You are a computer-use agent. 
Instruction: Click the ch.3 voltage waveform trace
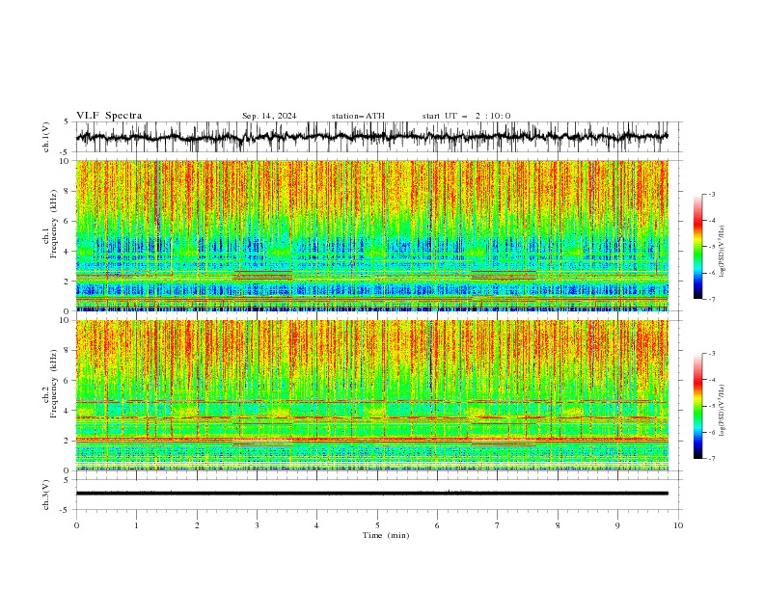(371, 494)
